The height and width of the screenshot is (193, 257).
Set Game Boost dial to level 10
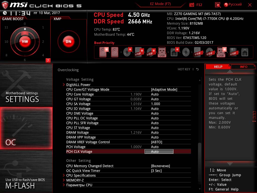tap(6, 42)
